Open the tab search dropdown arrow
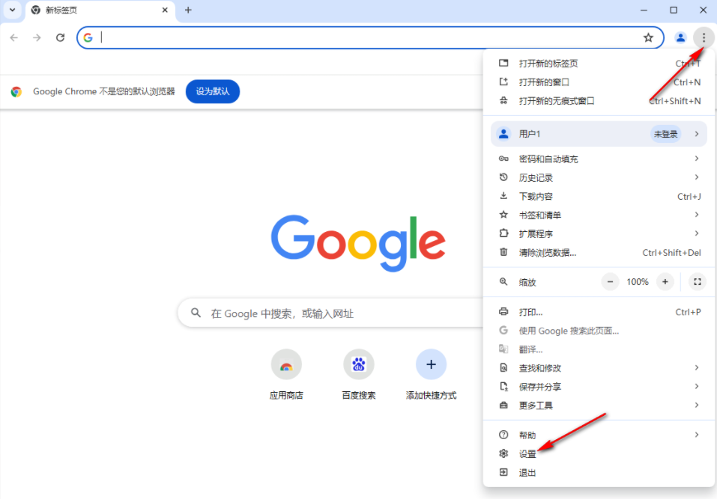The height and width of the screenshot is (499, 717). (12, 10)
